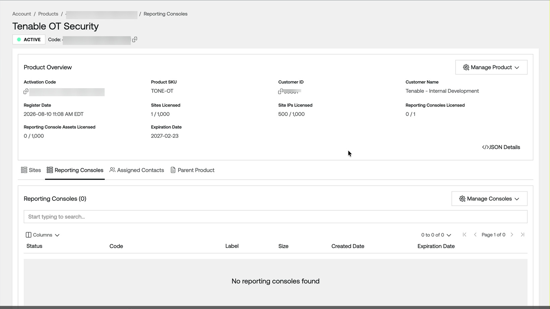Copy the Activation Code value

tap(26, 91)
